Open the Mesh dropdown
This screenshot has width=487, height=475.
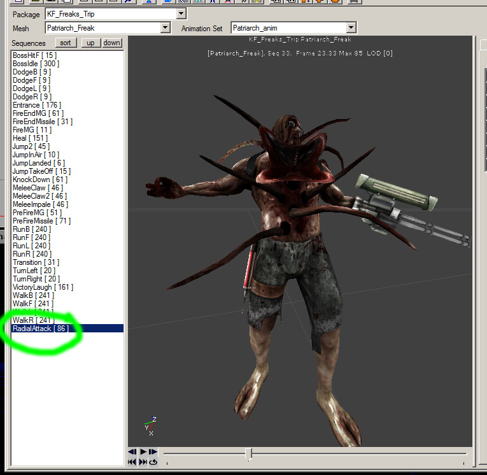[166, 27]
